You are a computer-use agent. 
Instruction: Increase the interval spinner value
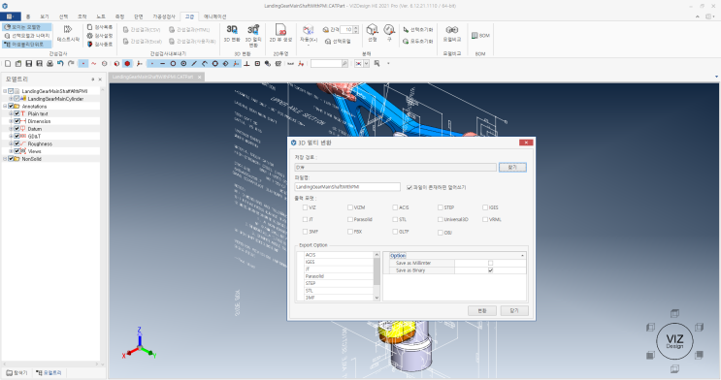(356, 27)
